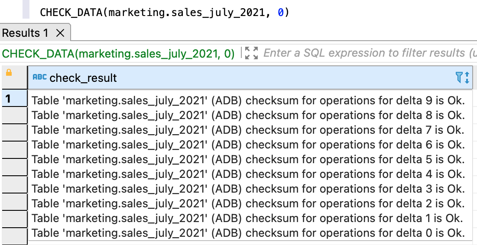
Task: Click the ABC type icon of check_result
Action: click(39, 77)
